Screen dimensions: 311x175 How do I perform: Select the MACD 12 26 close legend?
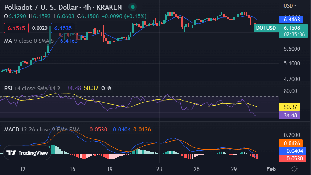pyautogui.click(x=42, y=130)
